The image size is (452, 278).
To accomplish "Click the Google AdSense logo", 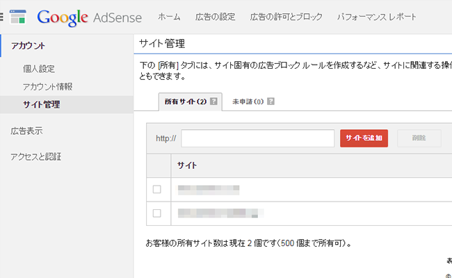I will (x=90, y=17).
